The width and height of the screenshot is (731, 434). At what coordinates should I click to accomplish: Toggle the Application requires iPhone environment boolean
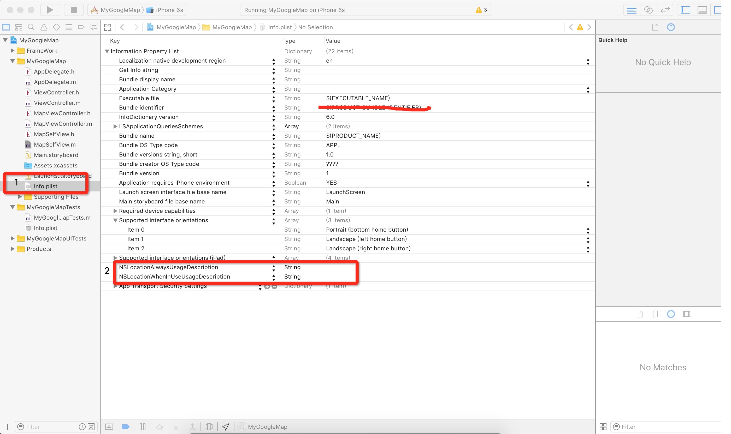588,182
